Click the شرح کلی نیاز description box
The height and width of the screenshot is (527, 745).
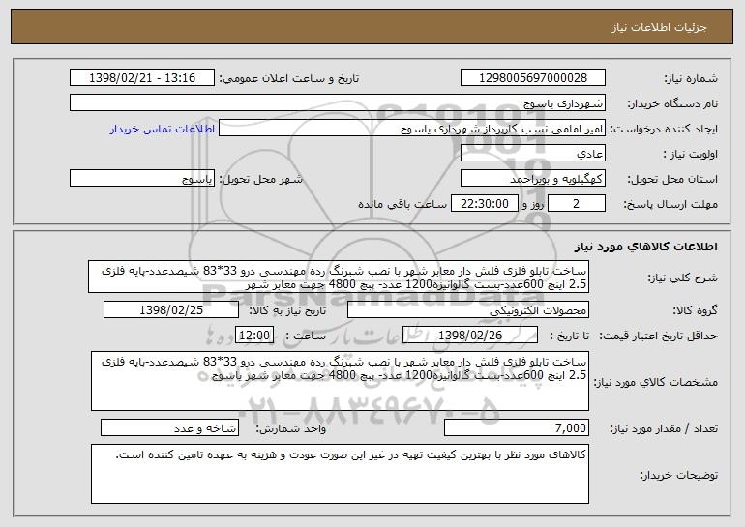tap(339, 277)
